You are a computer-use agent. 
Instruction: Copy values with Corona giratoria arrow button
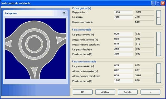pyautogui.click(x=159, y=18)
